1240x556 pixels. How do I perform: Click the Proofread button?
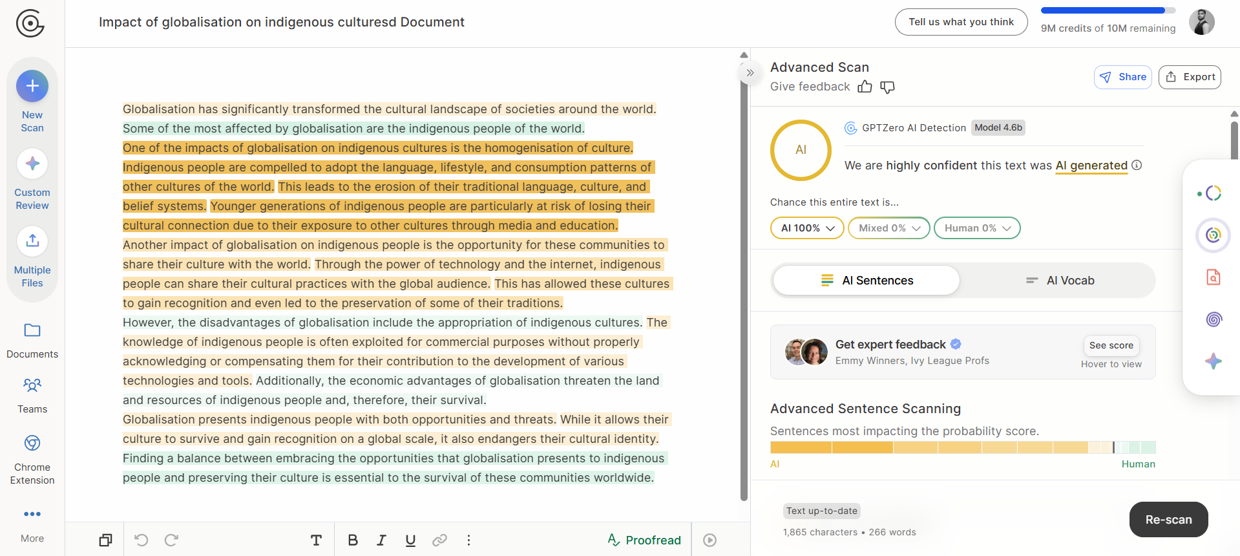tap(644, 540)
